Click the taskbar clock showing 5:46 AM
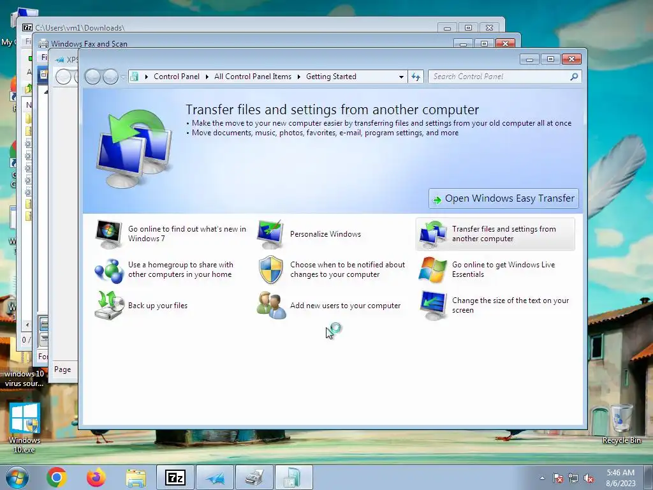The image size is (653, 490). 620,478
